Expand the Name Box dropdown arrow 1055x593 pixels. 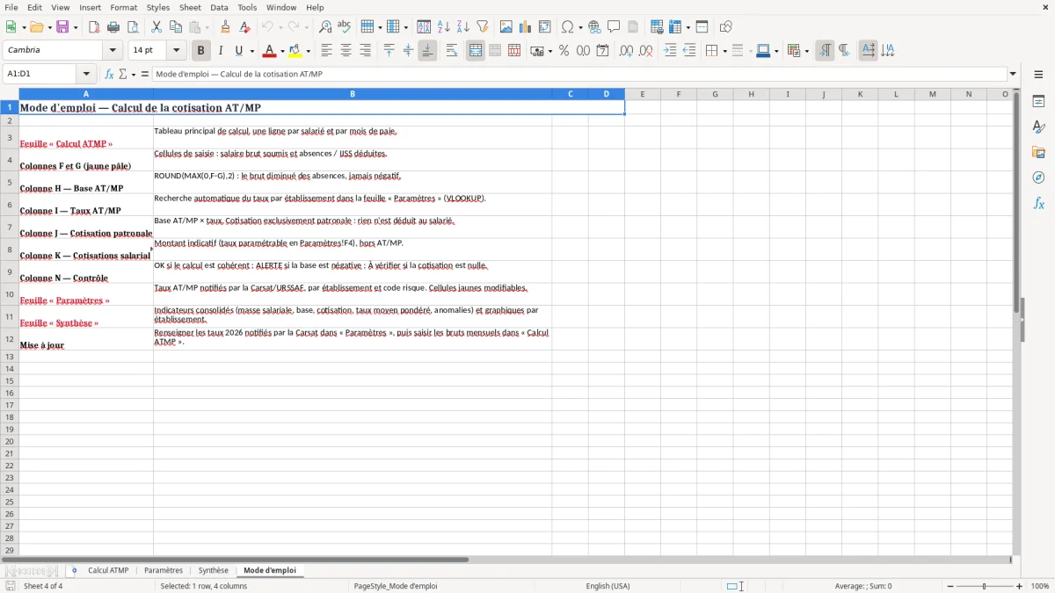click(x=86, y=74)
